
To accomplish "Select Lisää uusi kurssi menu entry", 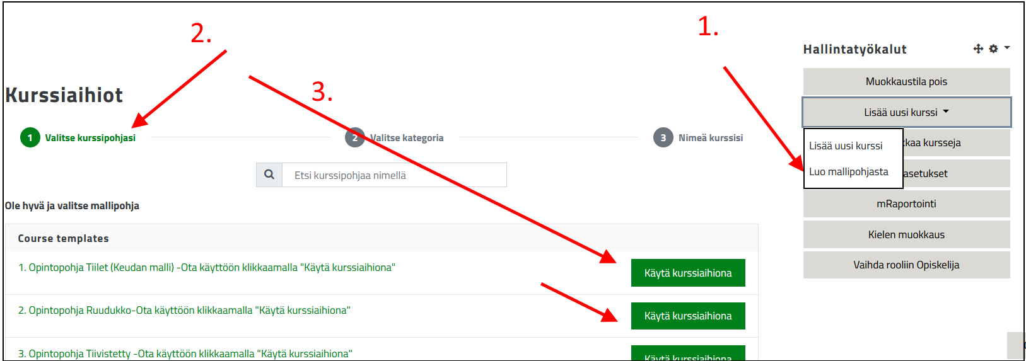I will [x=846, y=146].
